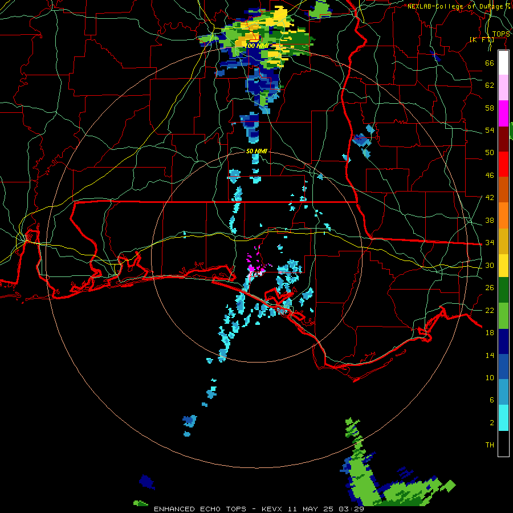Click the NEXLAB-College of DuPage label

click(459, 6)
